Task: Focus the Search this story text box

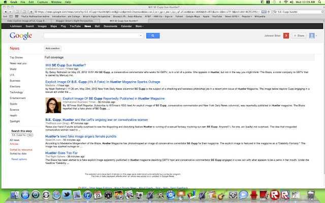Action: click(19, 135)
